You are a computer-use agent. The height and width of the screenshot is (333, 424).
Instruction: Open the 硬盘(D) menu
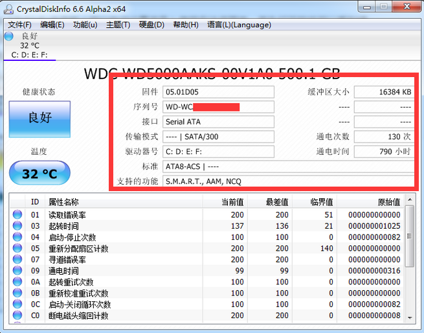point(151,25)
